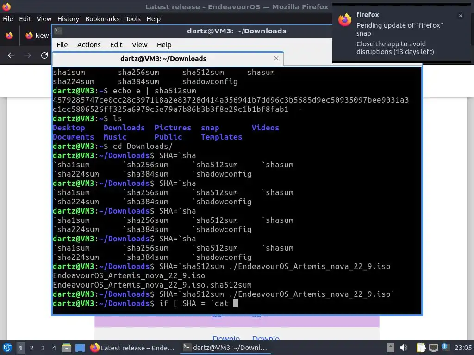Open Firefox Tools menu

[x=133, y=19]
